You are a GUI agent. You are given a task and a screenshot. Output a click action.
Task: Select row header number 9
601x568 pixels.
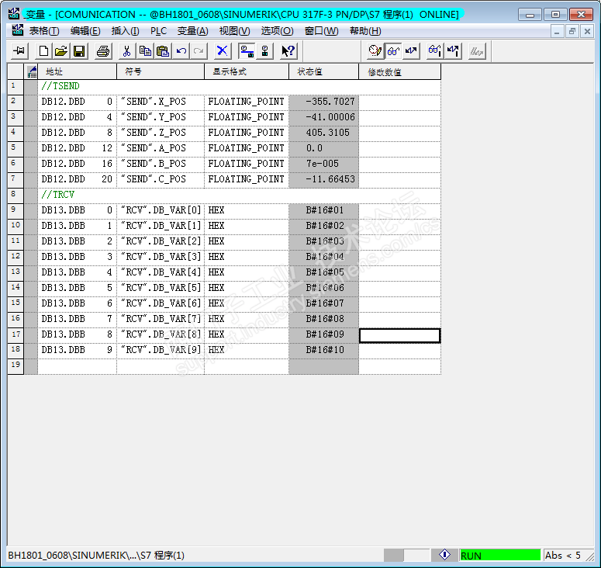click(16, 210)
